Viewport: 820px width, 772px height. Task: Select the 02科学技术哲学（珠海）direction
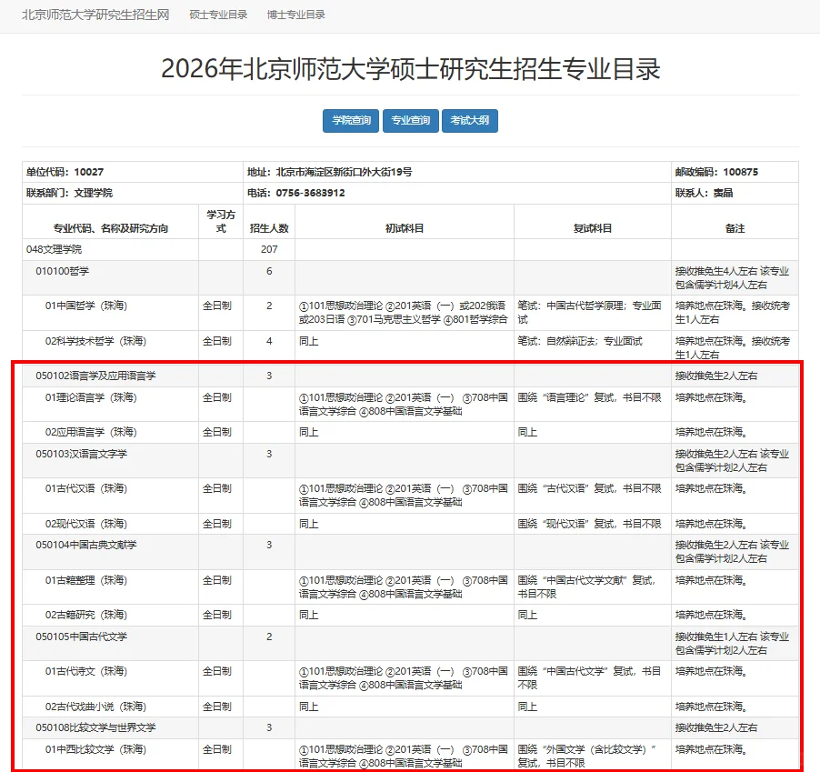click(x=95, y=342)
